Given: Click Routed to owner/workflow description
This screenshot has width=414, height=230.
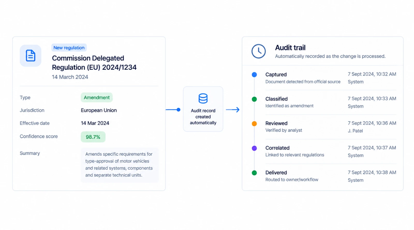Looking at the screenshot, I should tap(292, 179).
